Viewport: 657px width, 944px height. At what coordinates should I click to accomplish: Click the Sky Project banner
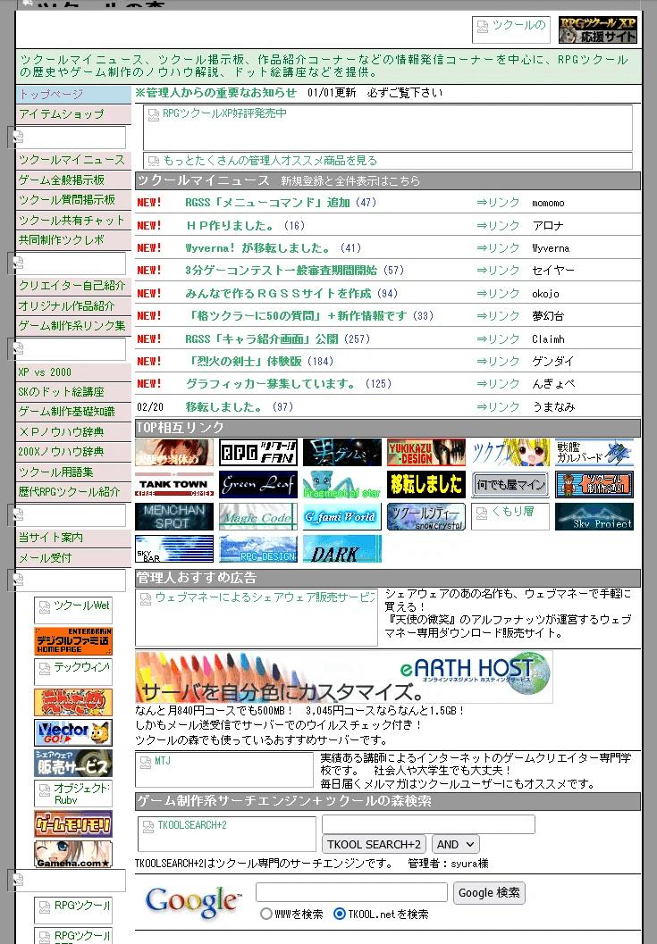tap(594, 516)
